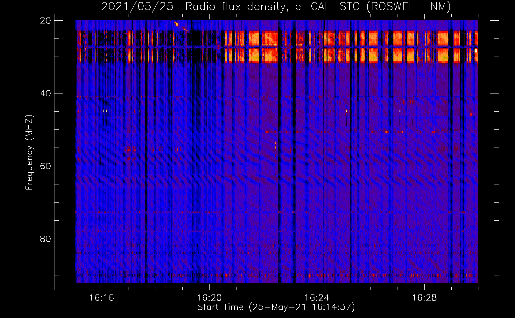Click the 16:20 time tick label
The width and height of the screenshot is (515, 318).
tap(209, 298)
